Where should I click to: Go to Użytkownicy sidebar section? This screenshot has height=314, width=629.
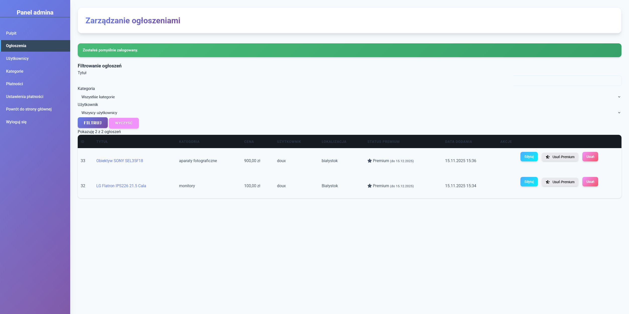click(17, 58)
